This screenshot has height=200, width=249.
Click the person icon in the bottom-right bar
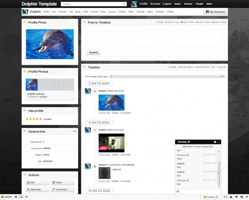pos(231,197)
